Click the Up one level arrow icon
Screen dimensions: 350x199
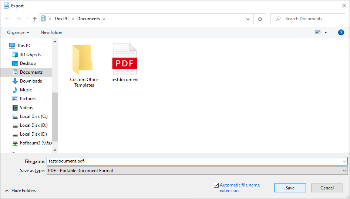tap(35, 19)
